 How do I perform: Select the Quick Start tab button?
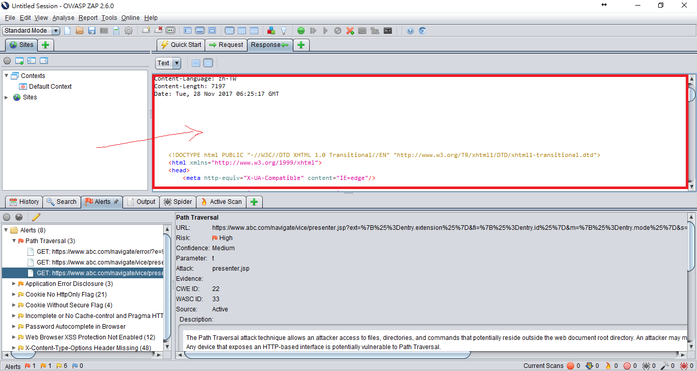click(x=180, y=44)
